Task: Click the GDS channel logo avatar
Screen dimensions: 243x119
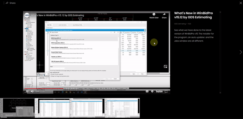Action: [x=27, y=15]
